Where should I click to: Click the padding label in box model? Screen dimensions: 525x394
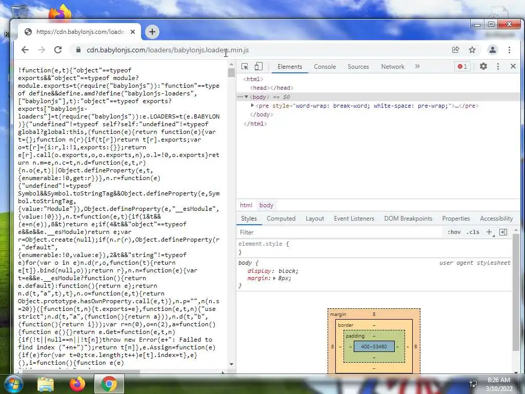tap(355, 336)
